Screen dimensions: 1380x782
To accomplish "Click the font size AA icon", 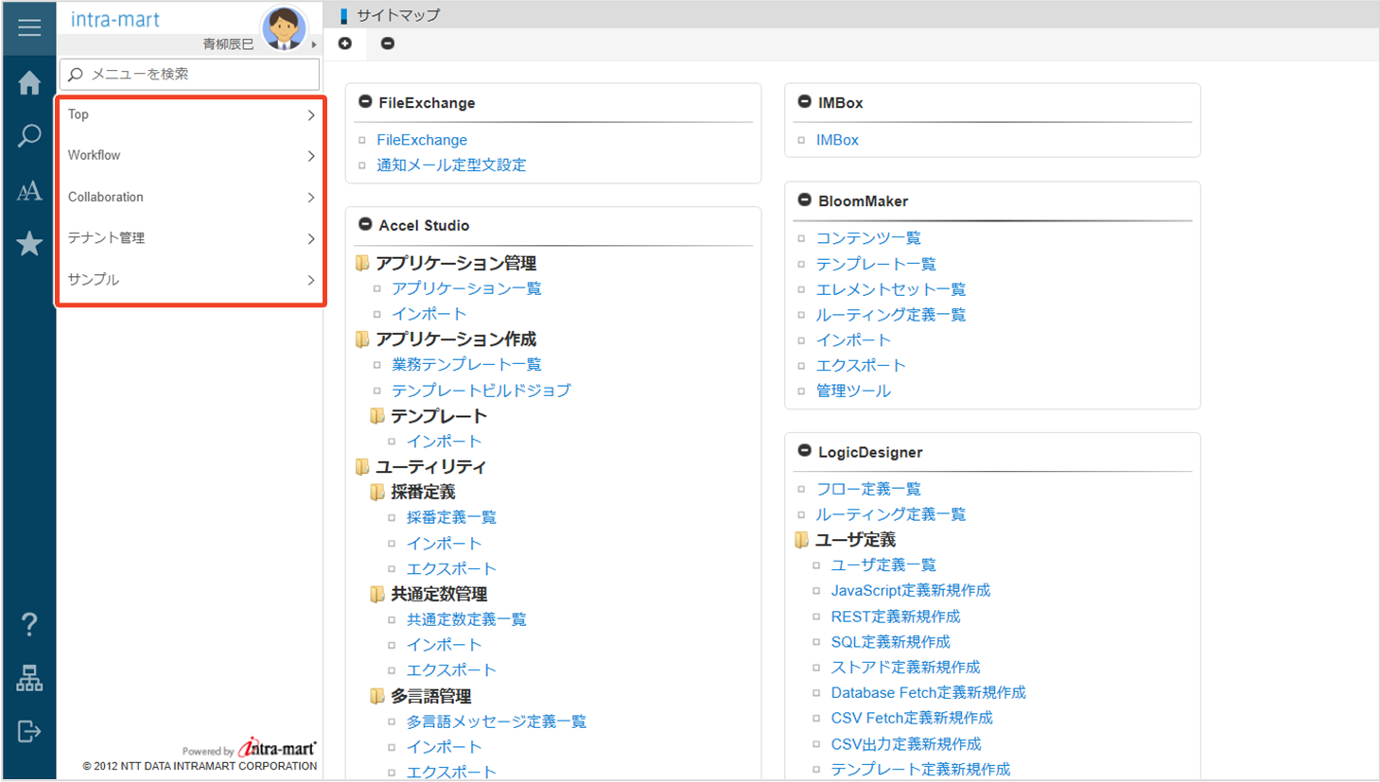I will click(x=29, y=191).
